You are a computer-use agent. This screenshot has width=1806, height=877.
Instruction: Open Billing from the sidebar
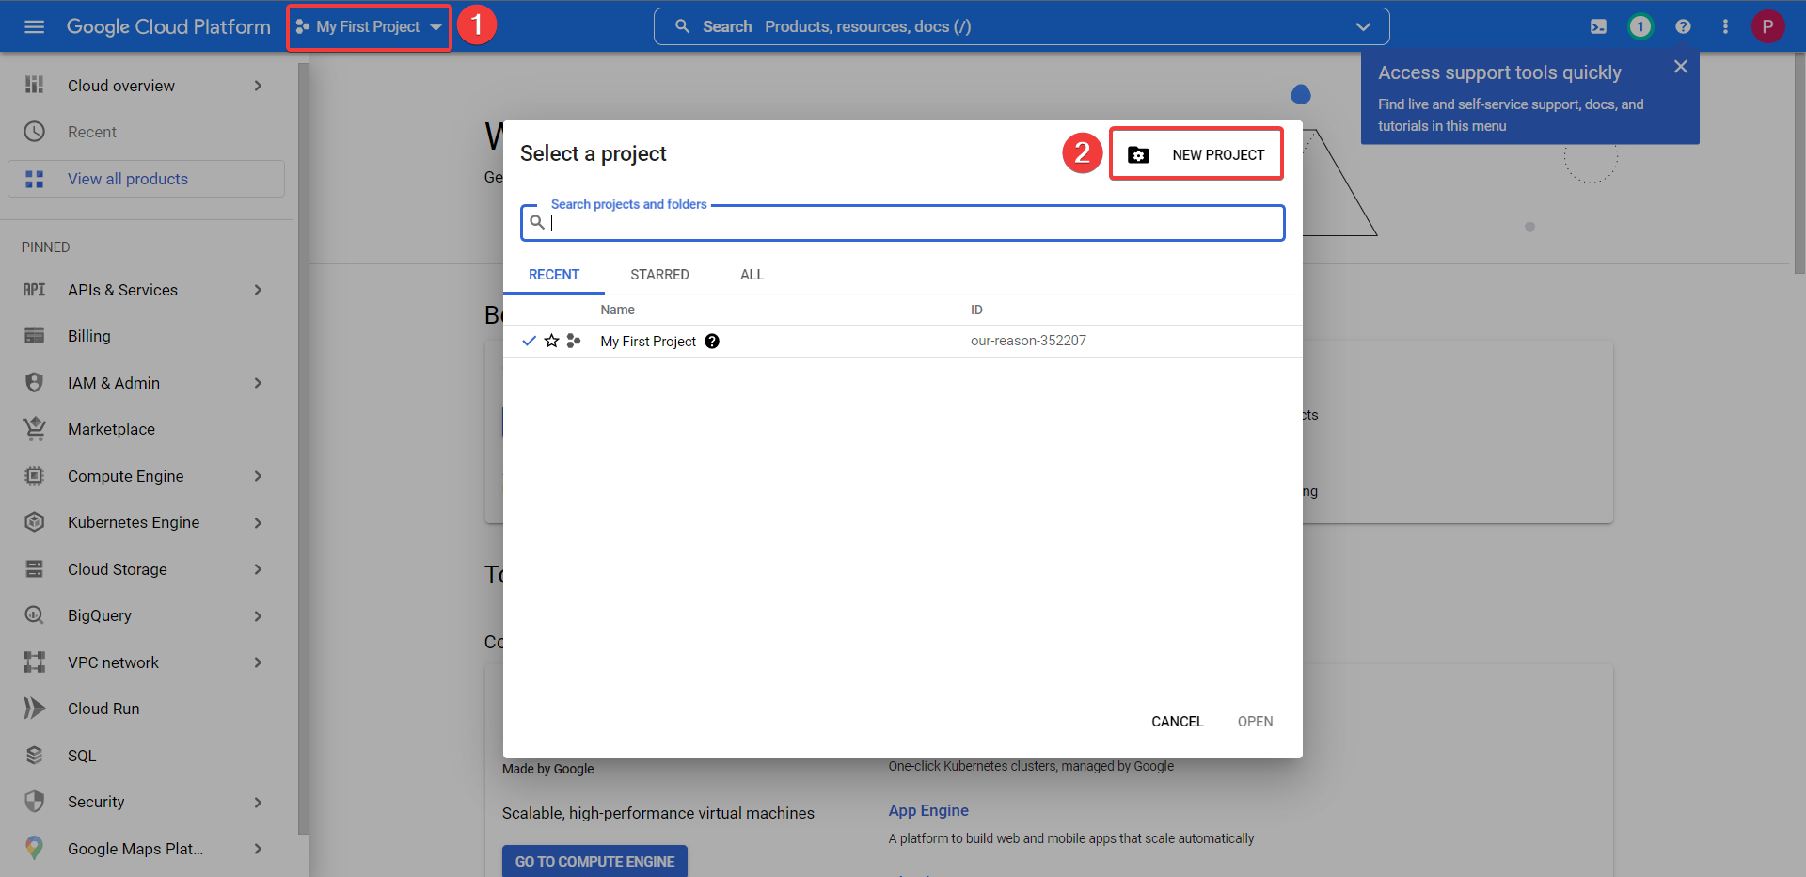(x=89, y=336)
